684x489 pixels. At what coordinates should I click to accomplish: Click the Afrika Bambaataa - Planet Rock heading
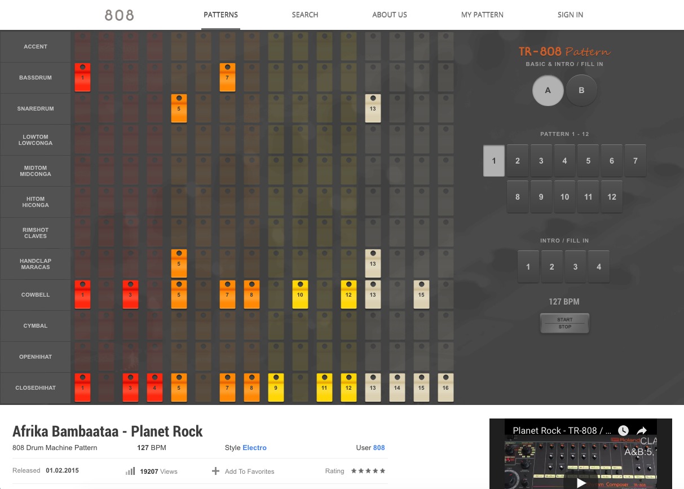click(108, 431)
